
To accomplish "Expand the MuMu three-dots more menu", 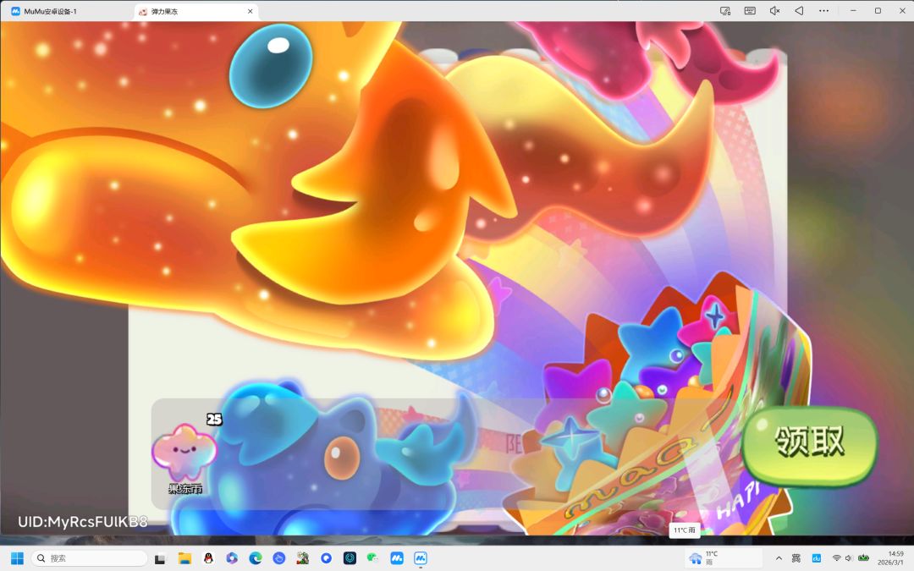I will coord(823,10).
